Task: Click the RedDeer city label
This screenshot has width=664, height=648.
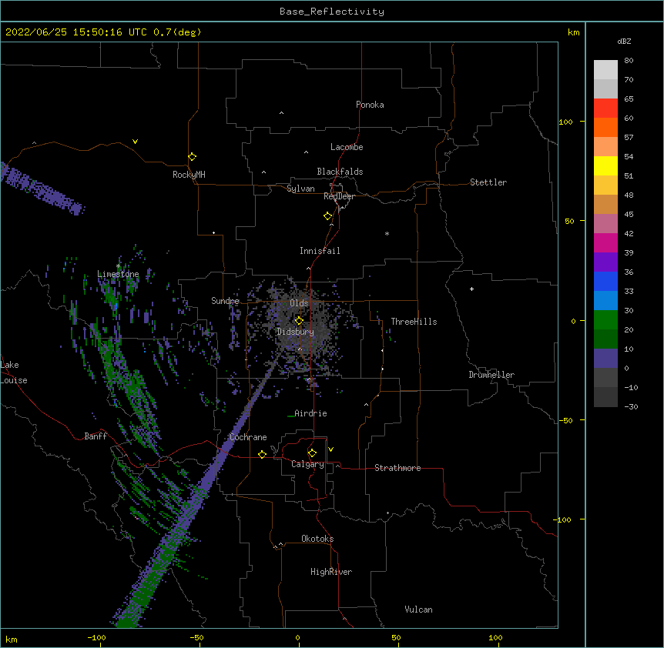Action: tap(339, 196)
